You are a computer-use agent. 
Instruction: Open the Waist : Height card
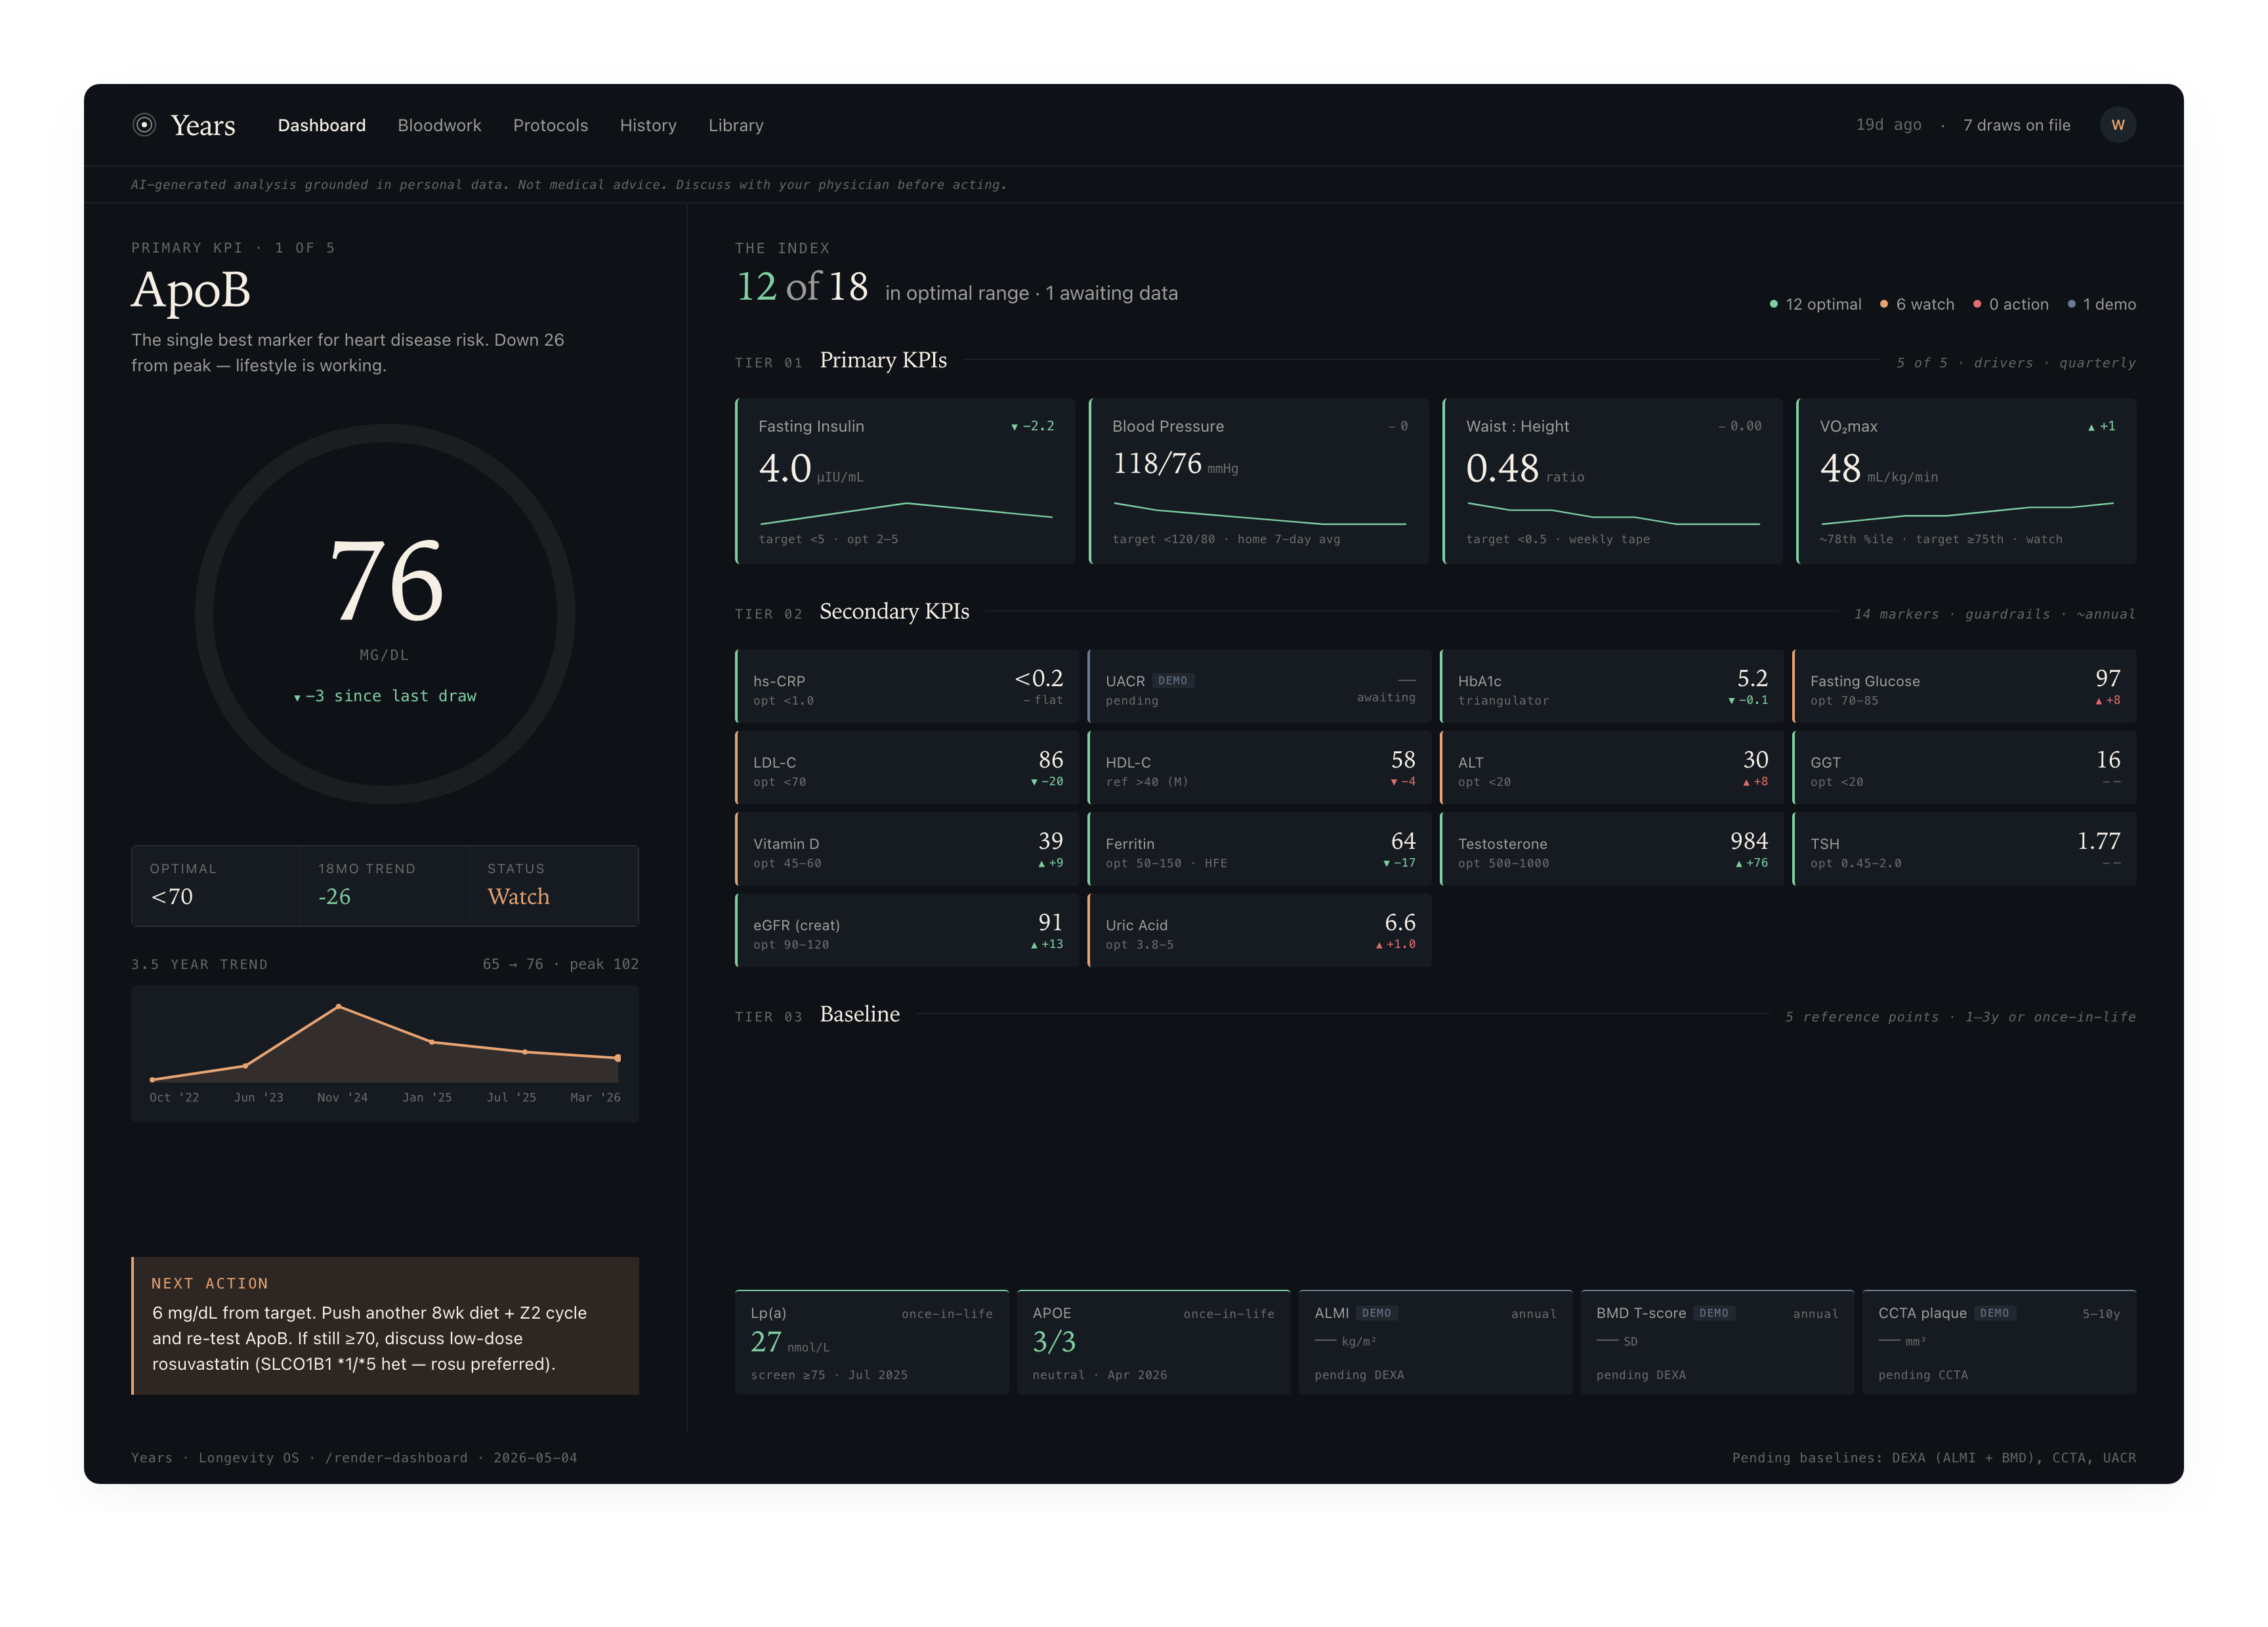1612,481
